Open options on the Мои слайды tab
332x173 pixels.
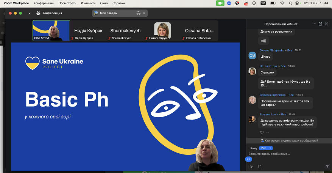click(139, 13)
